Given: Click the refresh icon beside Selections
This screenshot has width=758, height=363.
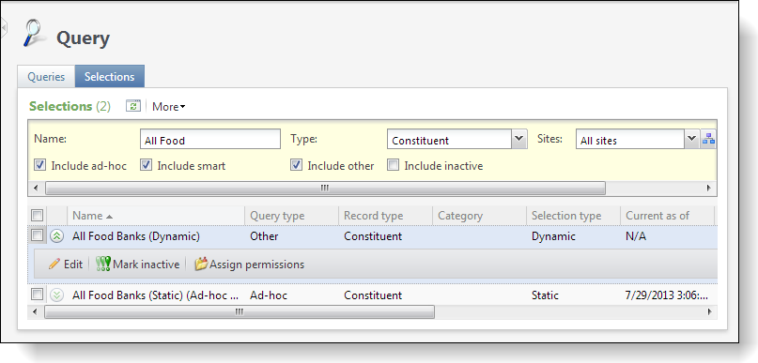Looking at the screenshot, I should tap(133, 106).
